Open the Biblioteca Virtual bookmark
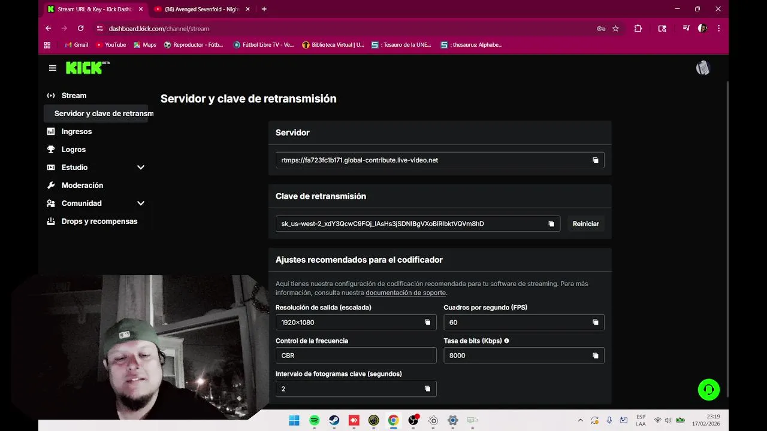This screenshot has height=431, width=767. 333,45
